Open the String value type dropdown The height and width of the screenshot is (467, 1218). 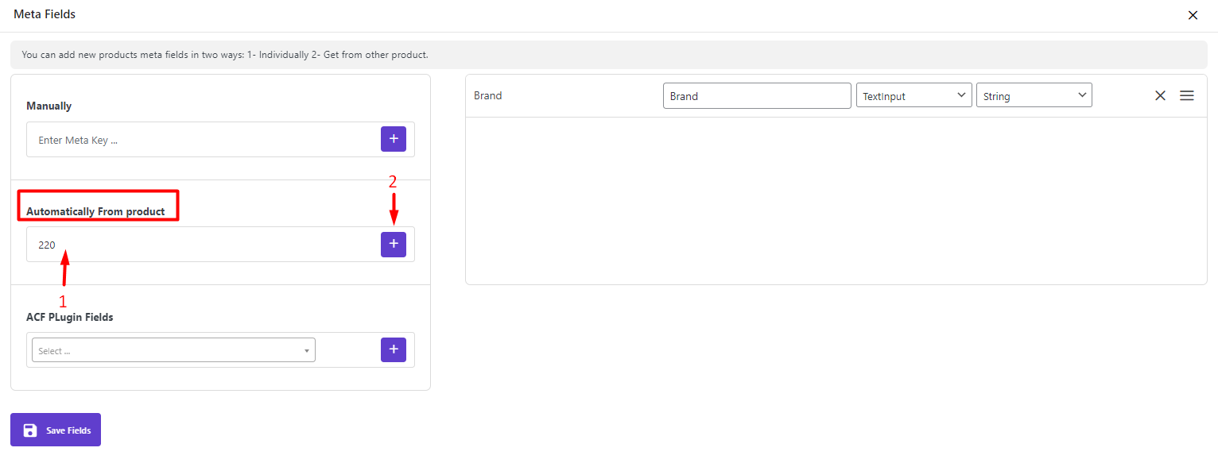pos(1034,95)
